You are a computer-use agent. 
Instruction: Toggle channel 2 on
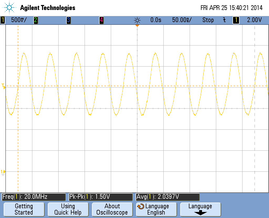click(x=36, y=20)
